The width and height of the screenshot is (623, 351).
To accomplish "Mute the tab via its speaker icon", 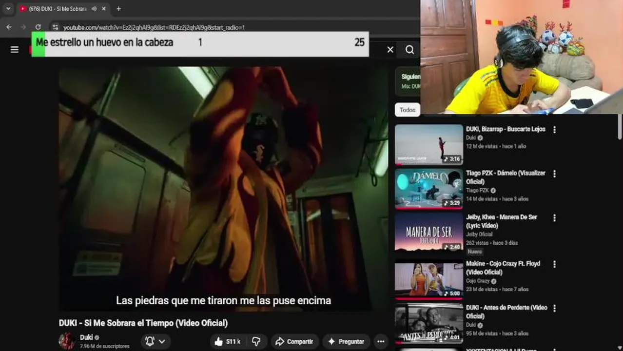I will coord(94,9).
